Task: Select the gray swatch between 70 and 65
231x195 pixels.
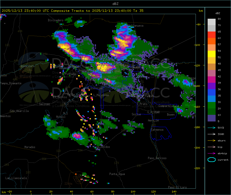Action: coord(211,28)
